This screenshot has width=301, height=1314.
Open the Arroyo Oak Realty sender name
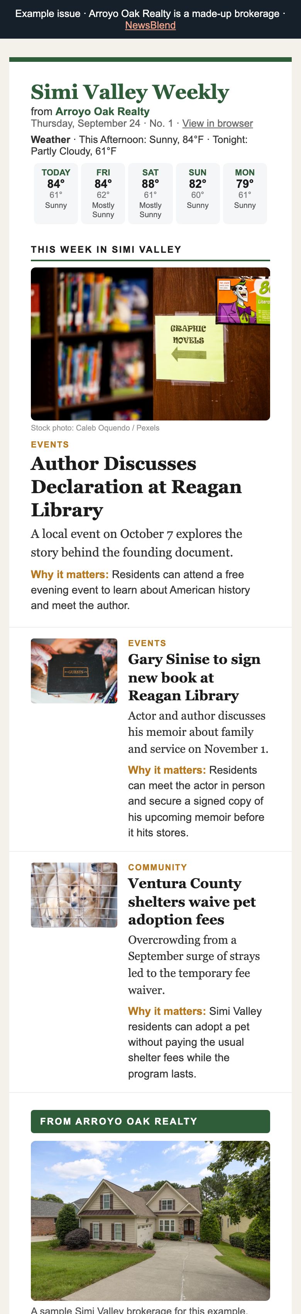102,111
